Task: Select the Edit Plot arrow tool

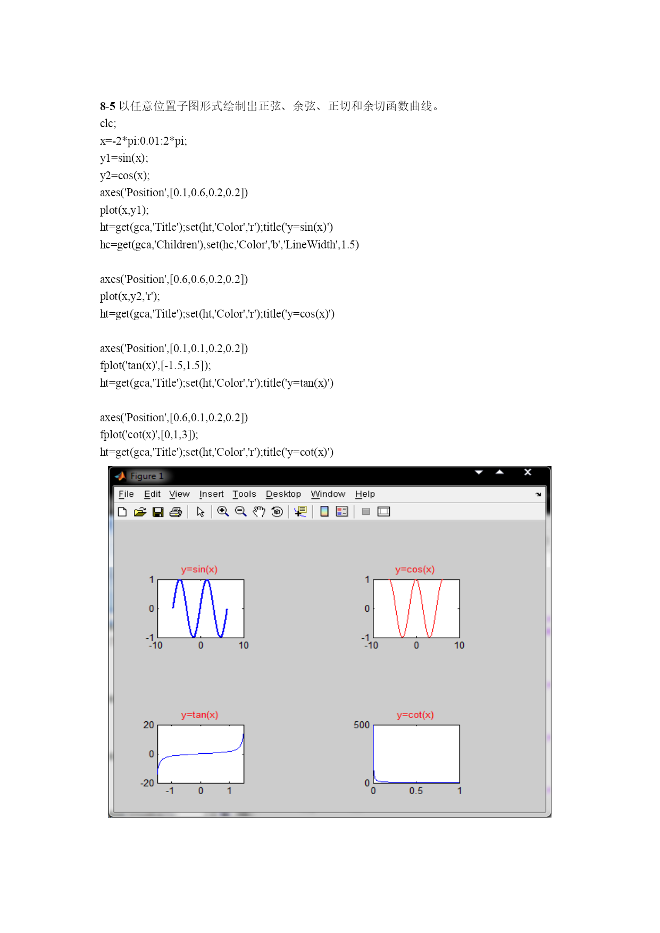Action: click(200, 512)
